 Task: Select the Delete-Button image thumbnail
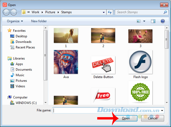tap(103, 65)
